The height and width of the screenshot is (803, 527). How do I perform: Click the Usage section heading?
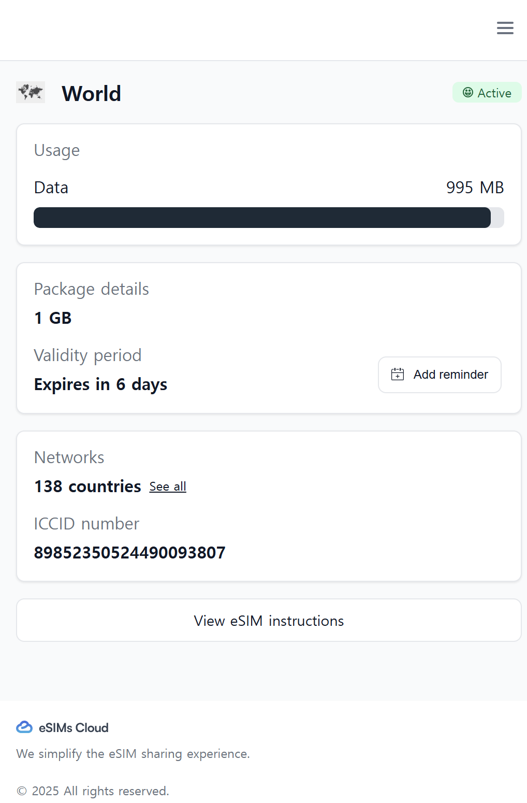[57, 150]
